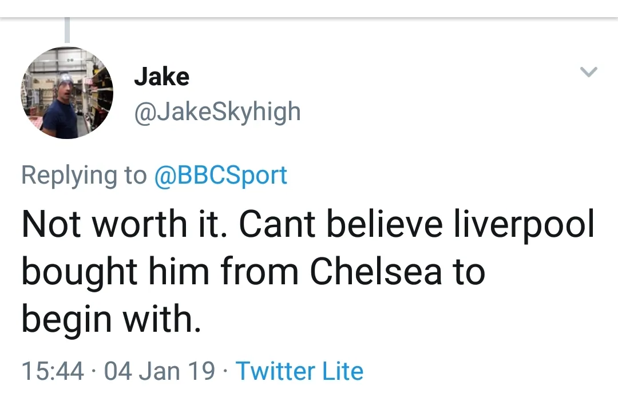Viewport: 618px width, 401px height.
Task: Click the Twitter Lite source link
Action: (299, 371)
